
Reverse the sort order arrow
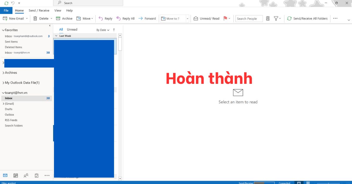tap(114, 30)
